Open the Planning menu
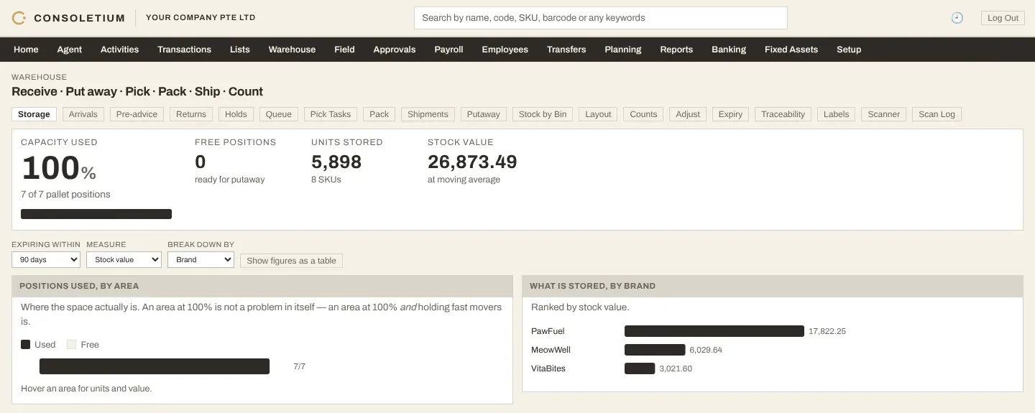This screenshot has height=413, width=1035. (622, 50)
